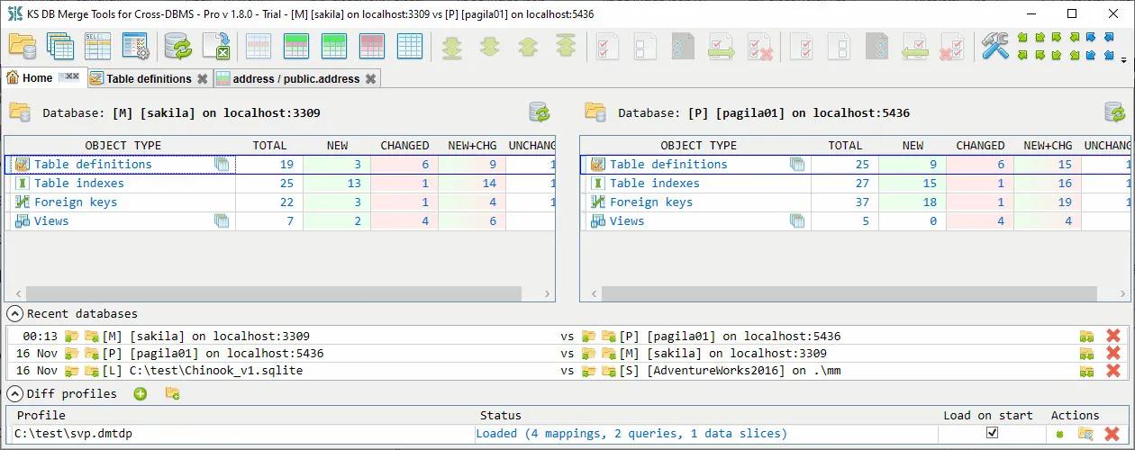Open both databases for the 00:13 entry
Image resolution: width=1135 pixels, height=450 pixels.
click(x=1087, y=336)
